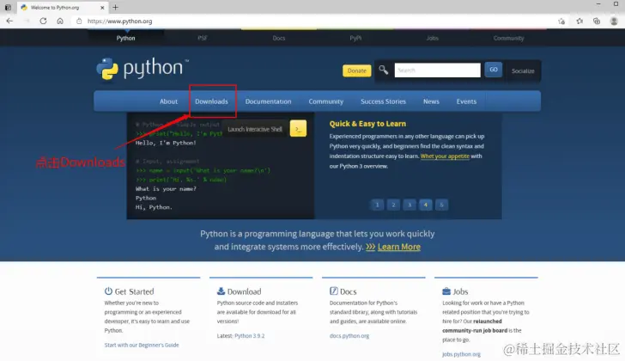Visit the docs.python.org link

click(349, 336)
